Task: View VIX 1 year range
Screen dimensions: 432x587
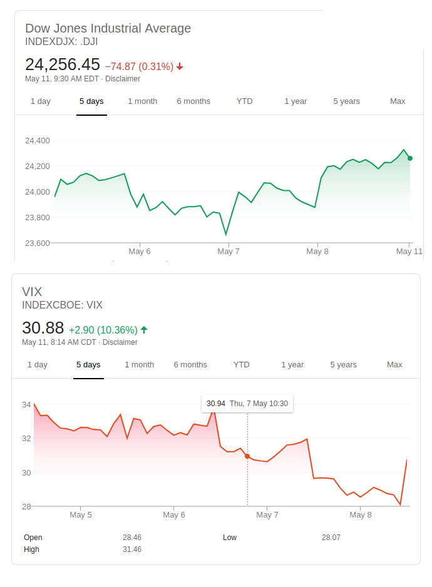Action: click(x=292, y=365)
